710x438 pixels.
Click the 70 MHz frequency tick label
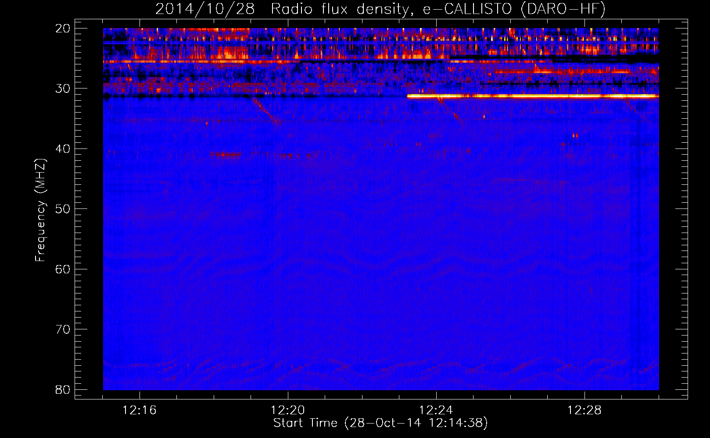(x=63, y=329)
